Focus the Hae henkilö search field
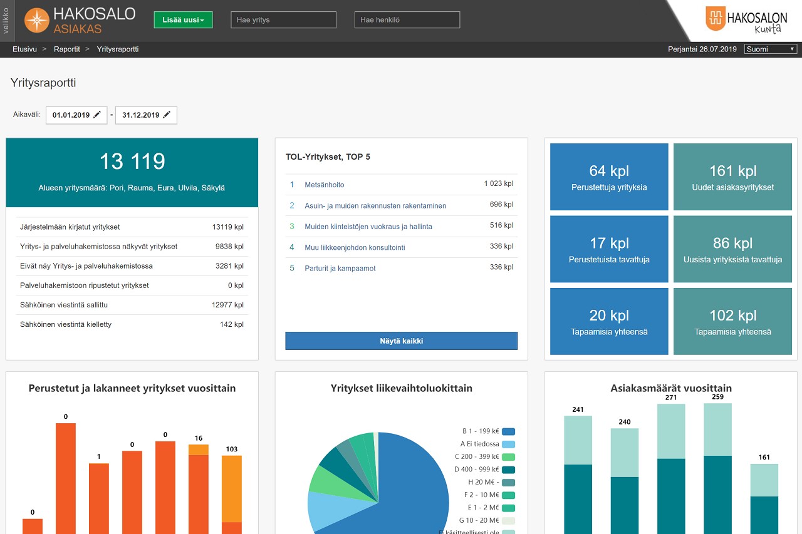 [x=407, y=20]
